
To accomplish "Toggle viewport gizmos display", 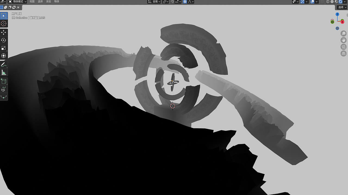I will tap(302, 2).
